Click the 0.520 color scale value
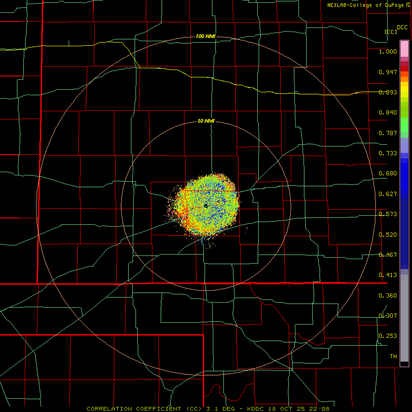Screen dimensions: 412x412 [x=388, y=235]
